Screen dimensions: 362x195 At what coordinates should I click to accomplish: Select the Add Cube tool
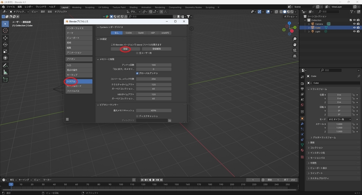(5, 80)
